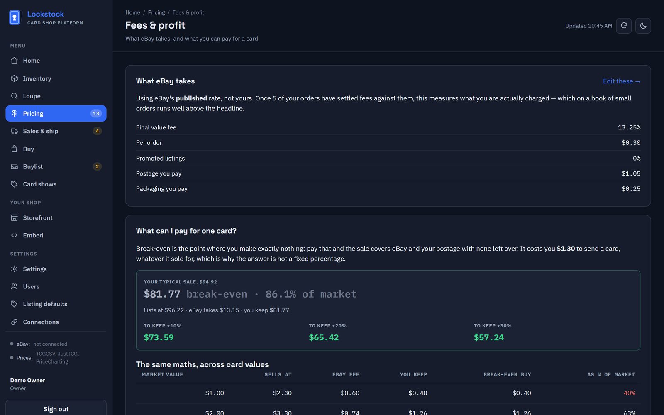
Task: Click the Final value fee 13.25% value
Action: (629, 127)
